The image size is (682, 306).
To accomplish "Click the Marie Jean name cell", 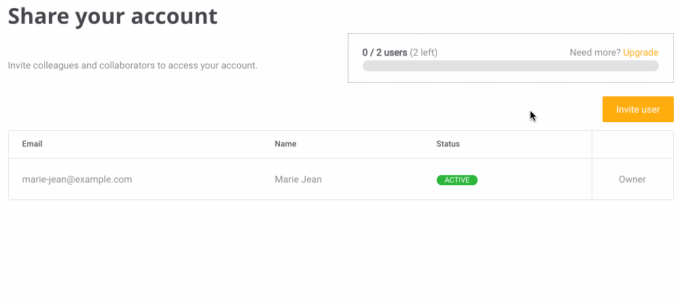I will 298,180.
